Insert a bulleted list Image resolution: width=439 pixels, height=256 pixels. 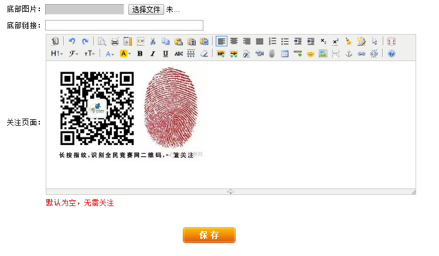pos(285,41)
